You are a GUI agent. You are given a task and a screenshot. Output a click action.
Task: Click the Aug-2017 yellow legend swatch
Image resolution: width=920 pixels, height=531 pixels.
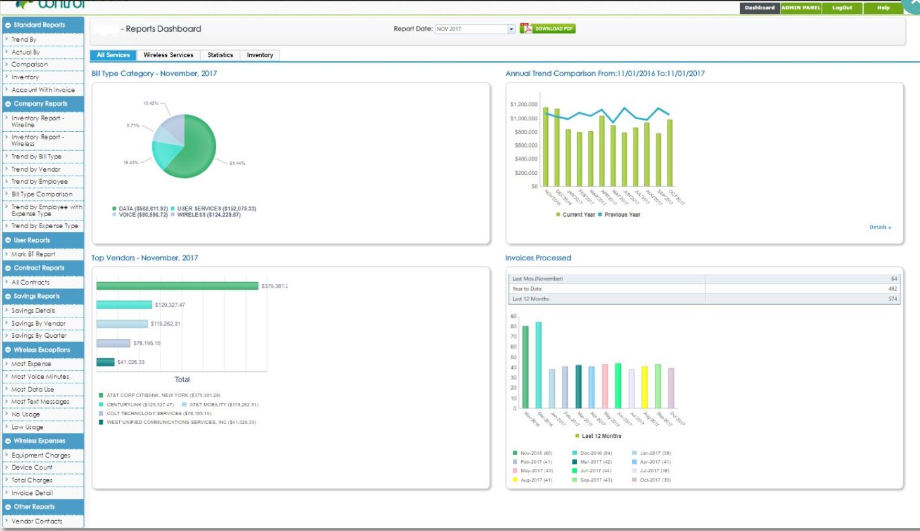tap(515, 480)
